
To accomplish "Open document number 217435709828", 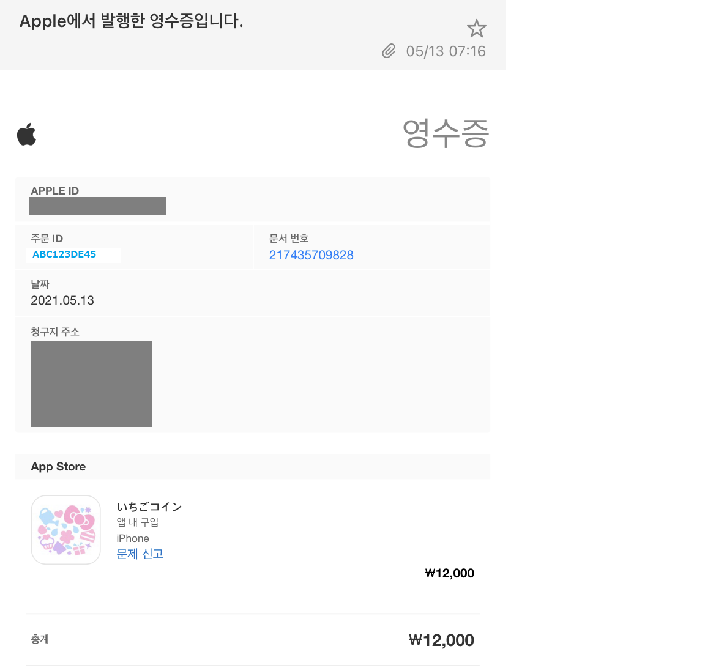I will click(311, 255).
